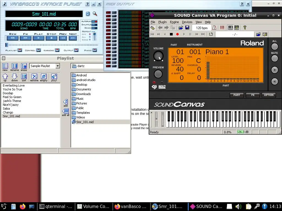Image resolution: width=282 pixels, height=211 pixels.
Task: Click the speaker volume tray icon
Action: pos(238,207)
